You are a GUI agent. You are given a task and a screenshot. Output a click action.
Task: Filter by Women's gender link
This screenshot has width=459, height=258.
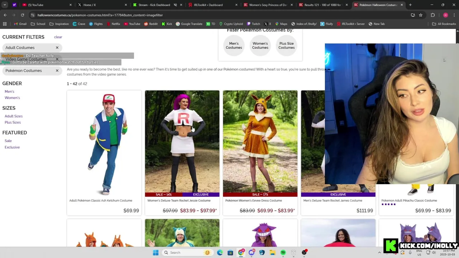point(12,98)
